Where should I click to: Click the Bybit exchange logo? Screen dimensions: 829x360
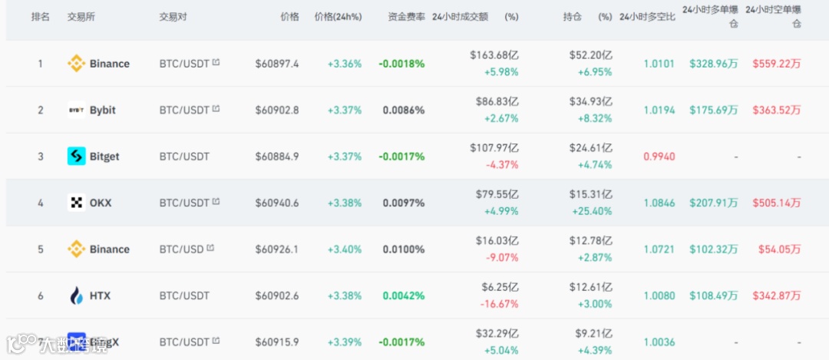tap(76, 110)
